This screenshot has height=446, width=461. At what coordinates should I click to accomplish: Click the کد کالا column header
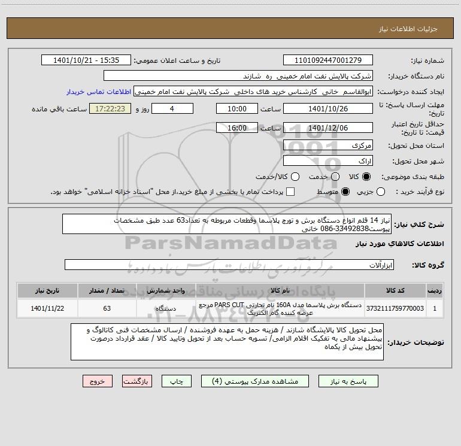pos(395,290)
